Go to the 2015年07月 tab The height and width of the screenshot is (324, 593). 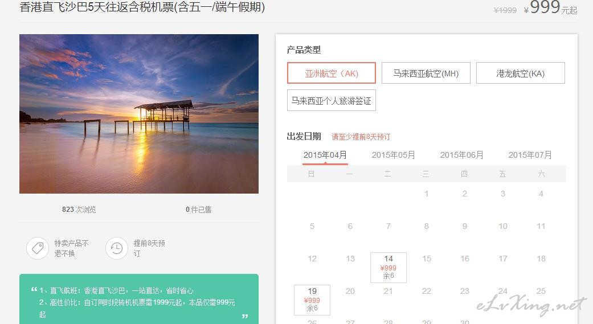tap(530, 155)
